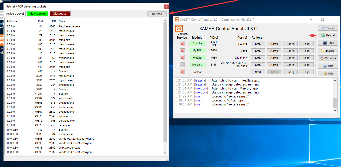Sort Netstat list by Name column
The image size is (341, 167).
pos(77,21)
